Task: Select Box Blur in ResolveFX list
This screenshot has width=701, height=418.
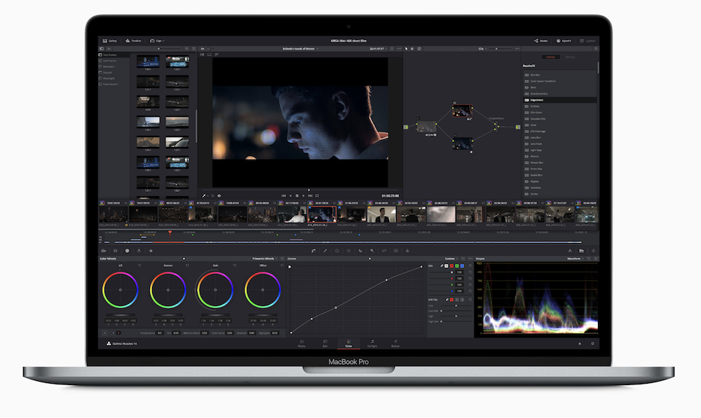Action: tap(559, 75)
